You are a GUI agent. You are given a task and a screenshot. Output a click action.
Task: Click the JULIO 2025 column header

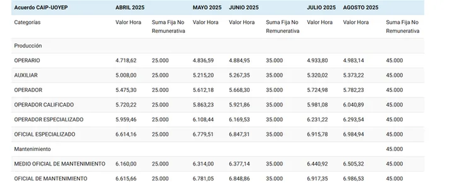point(321,8)
